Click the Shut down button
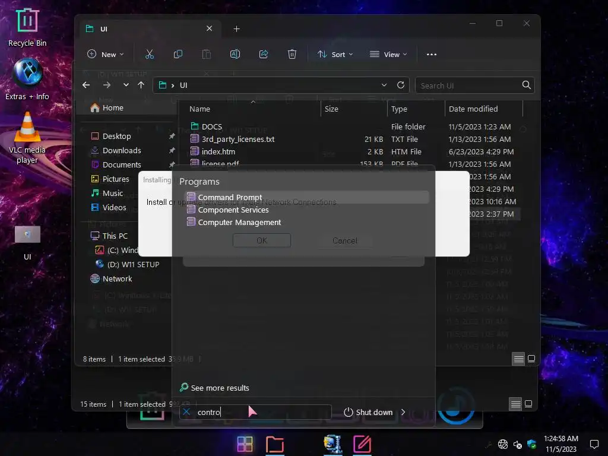Image resolution: width=608 pixels, height=456 pixels. pos(368,412)
